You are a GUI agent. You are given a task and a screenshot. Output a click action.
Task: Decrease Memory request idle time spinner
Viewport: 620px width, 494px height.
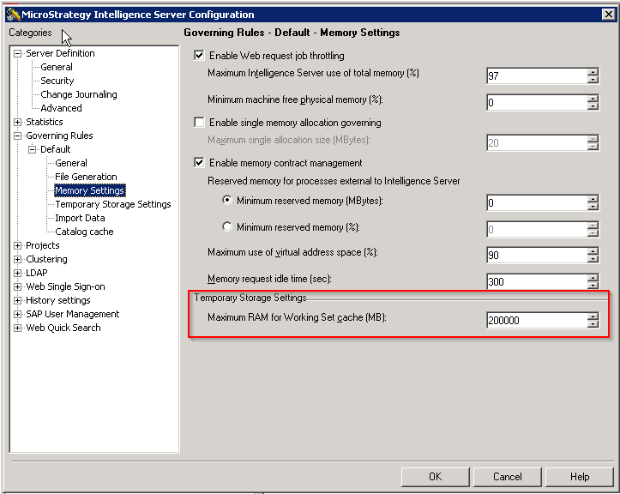593,286
